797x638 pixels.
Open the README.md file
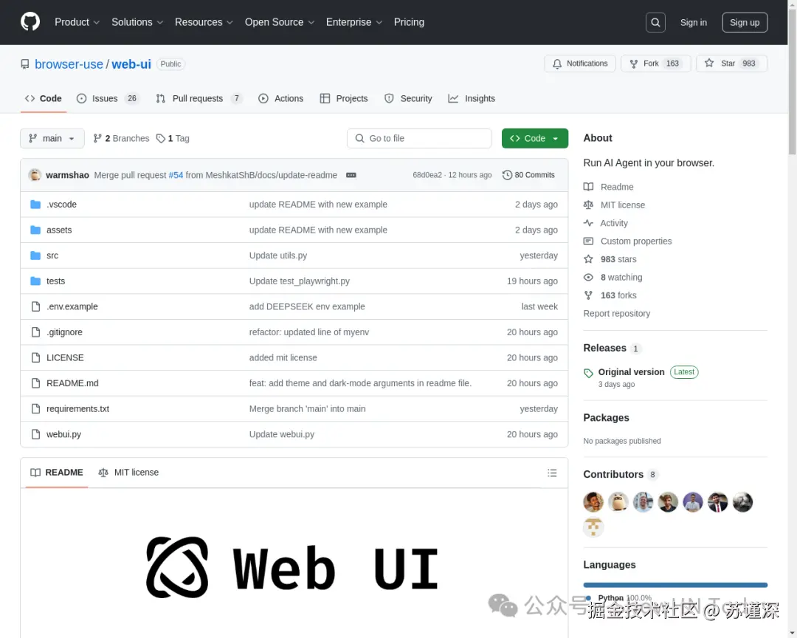pos(72,383)
